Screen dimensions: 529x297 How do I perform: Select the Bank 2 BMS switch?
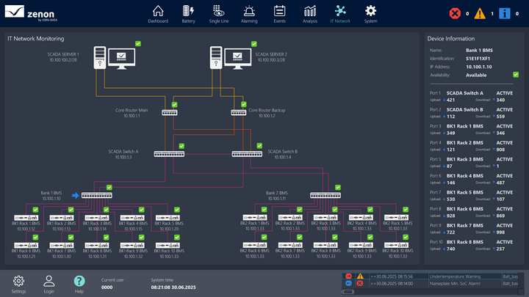pyautogui.click(x=325, y=195)
